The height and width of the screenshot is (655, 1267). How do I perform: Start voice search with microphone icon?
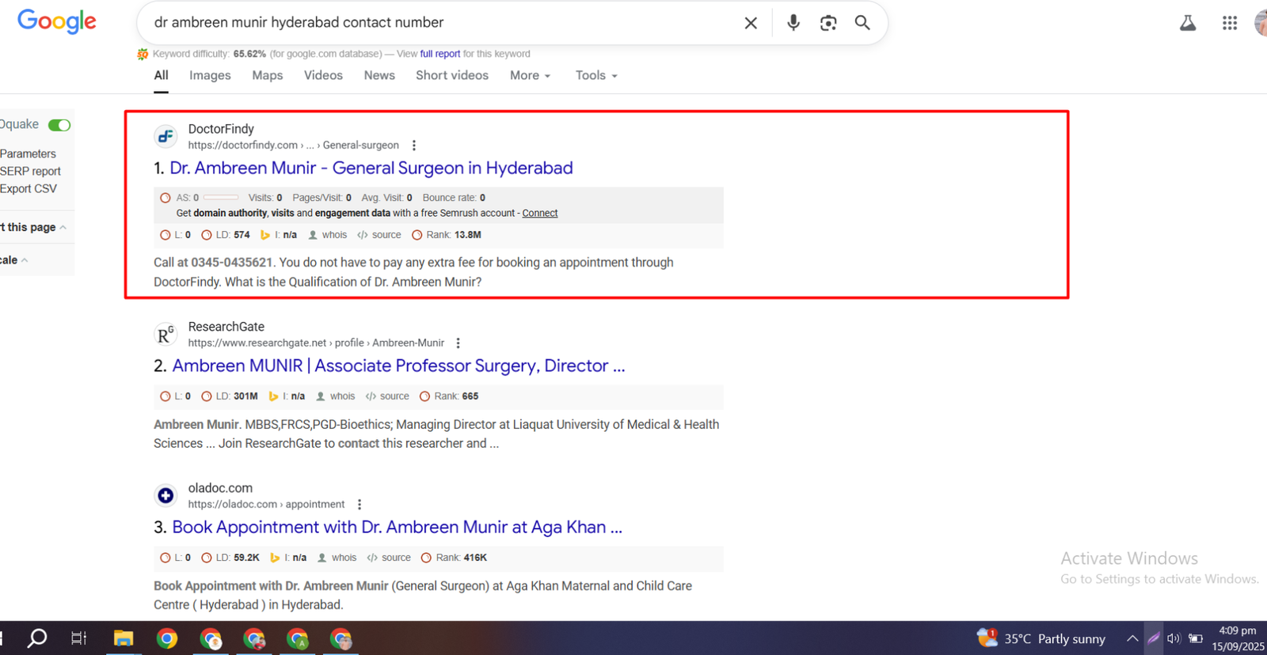click(793, 23)
